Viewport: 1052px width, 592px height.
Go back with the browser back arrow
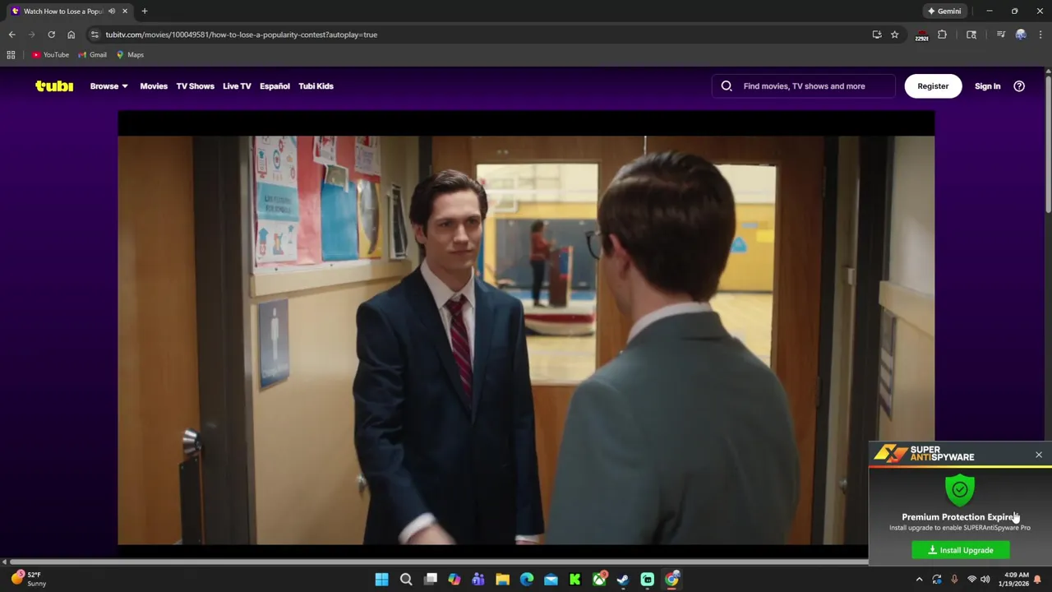click(x=12, y=35)
